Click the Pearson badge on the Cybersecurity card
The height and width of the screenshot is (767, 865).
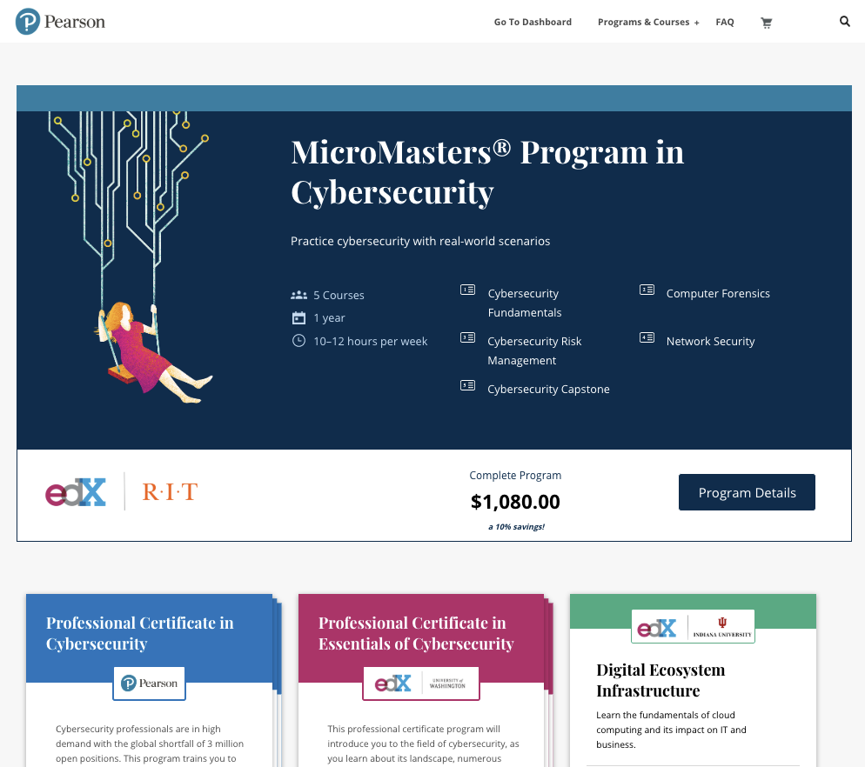(x=149, y=684)
